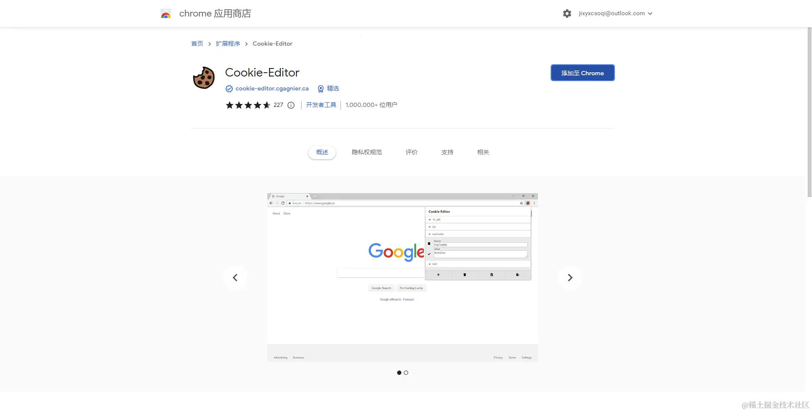This screenshot has height=412, width=812.
Task: Open the 扩展程序 breadcrumb link
Action: (x=228, y=44)
